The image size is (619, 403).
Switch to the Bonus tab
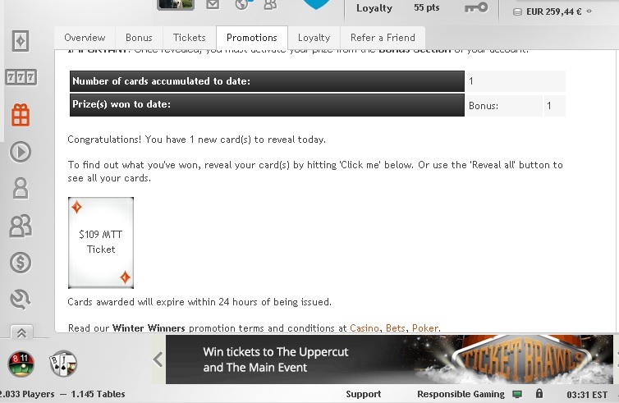139,38
